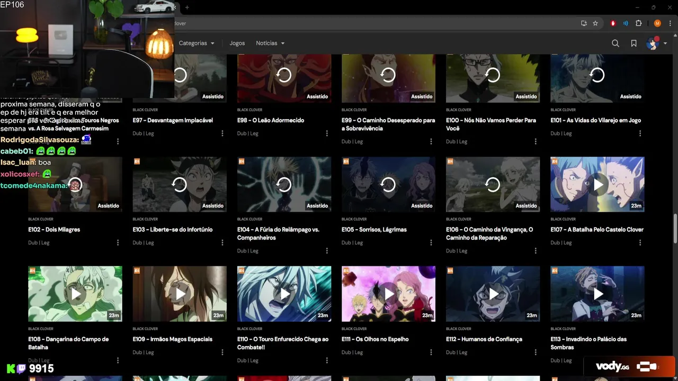The image size is (678, 381).
Task: Play episode E113 Invadindo o Palácio das Sombras
Action: pyautogui.click(x=597, y=294)
